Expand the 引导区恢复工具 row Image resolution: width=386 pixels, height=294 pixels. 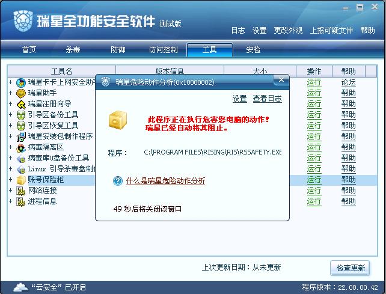[x=11, y=125]
